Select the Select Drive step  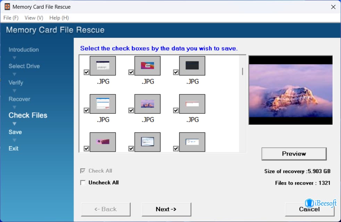(x=24, y=66)
